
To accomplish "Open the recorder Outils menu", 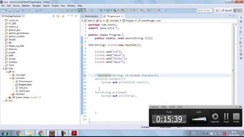I will click(x=172, y=107).
